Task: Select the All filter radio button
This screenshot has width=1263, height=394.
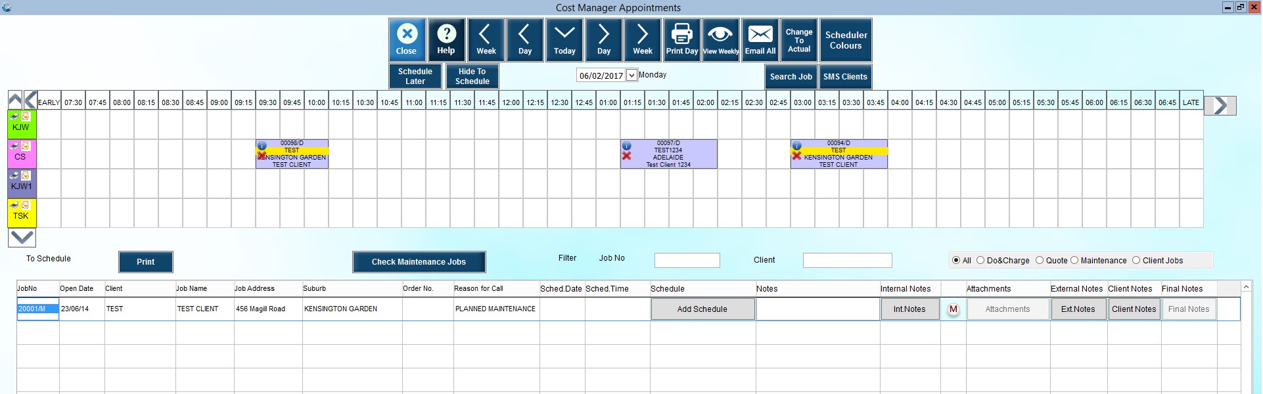Action: [956, 260]
